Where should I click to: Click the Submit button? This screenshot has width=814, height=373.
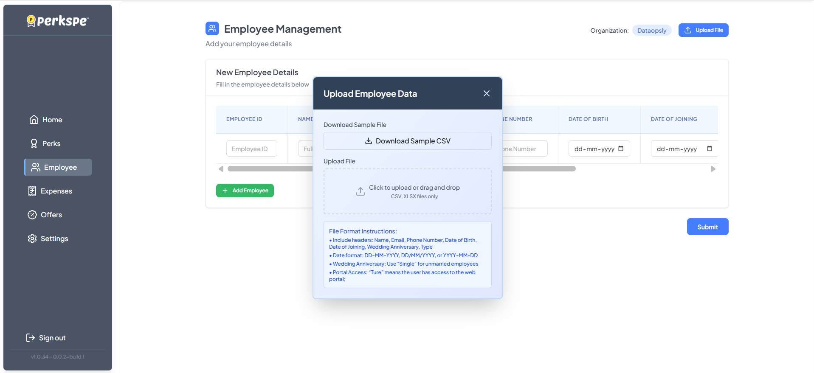707,227
